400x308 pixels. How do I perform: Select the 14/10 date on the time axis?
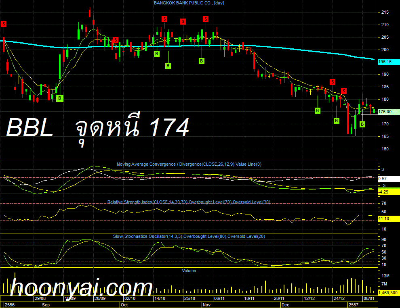tap(160, 298)
